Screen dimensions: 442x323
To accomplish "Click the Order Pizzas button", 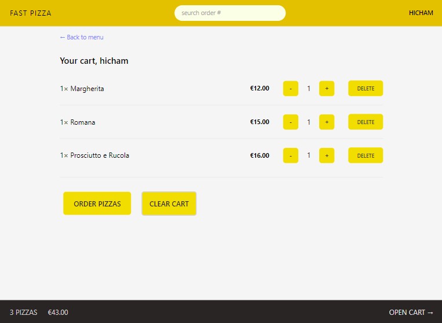I will point(97,204).
